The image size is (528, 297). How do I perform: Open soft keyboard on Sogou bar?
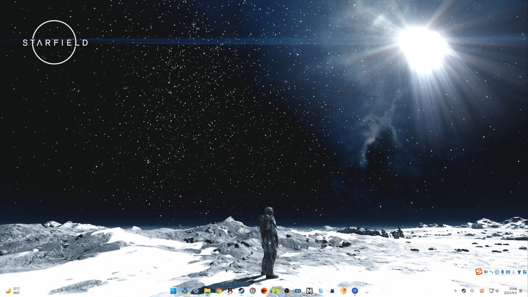coord(508,272)
